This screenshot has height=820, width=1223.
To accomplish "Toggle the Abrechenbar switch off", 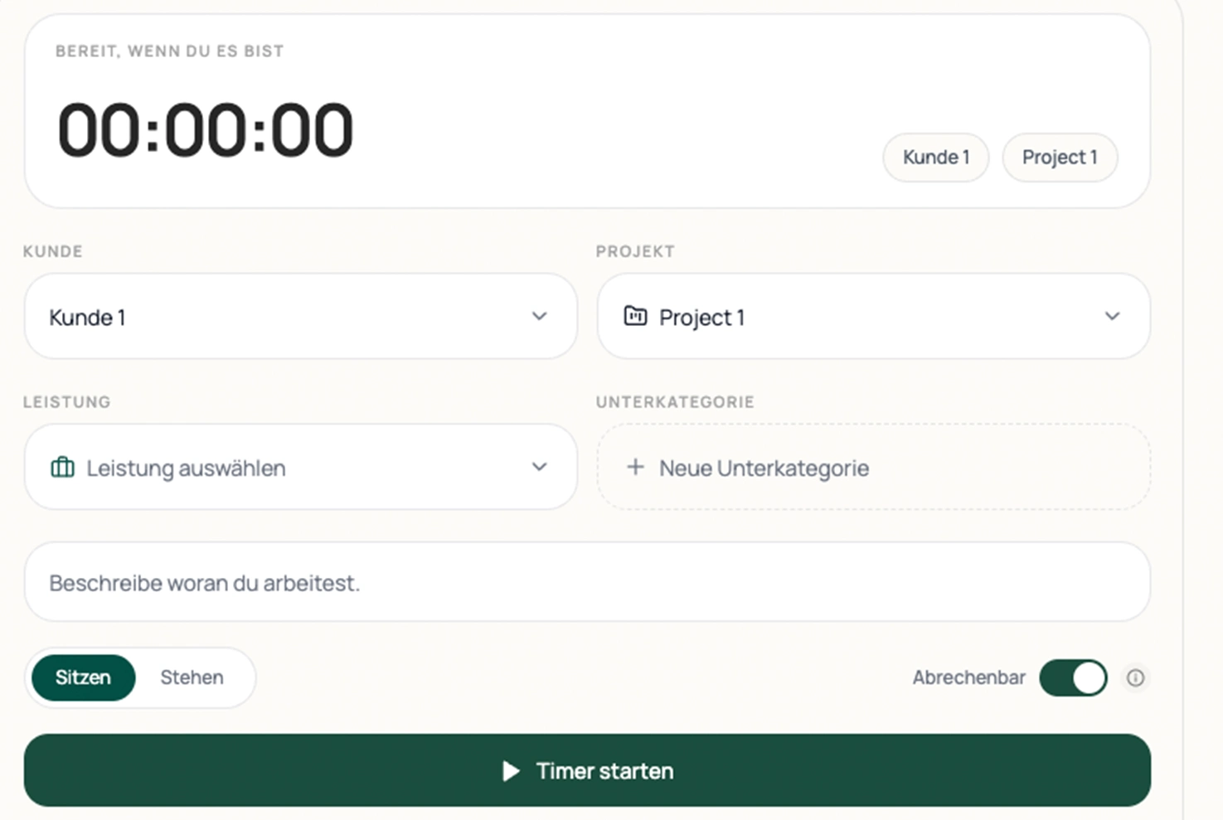I will click(x=1073, y=677).
